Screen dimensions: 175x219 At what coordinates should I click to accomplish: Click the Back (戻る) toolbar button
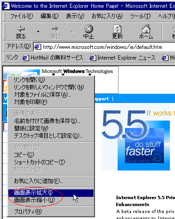tap(21, 32)
